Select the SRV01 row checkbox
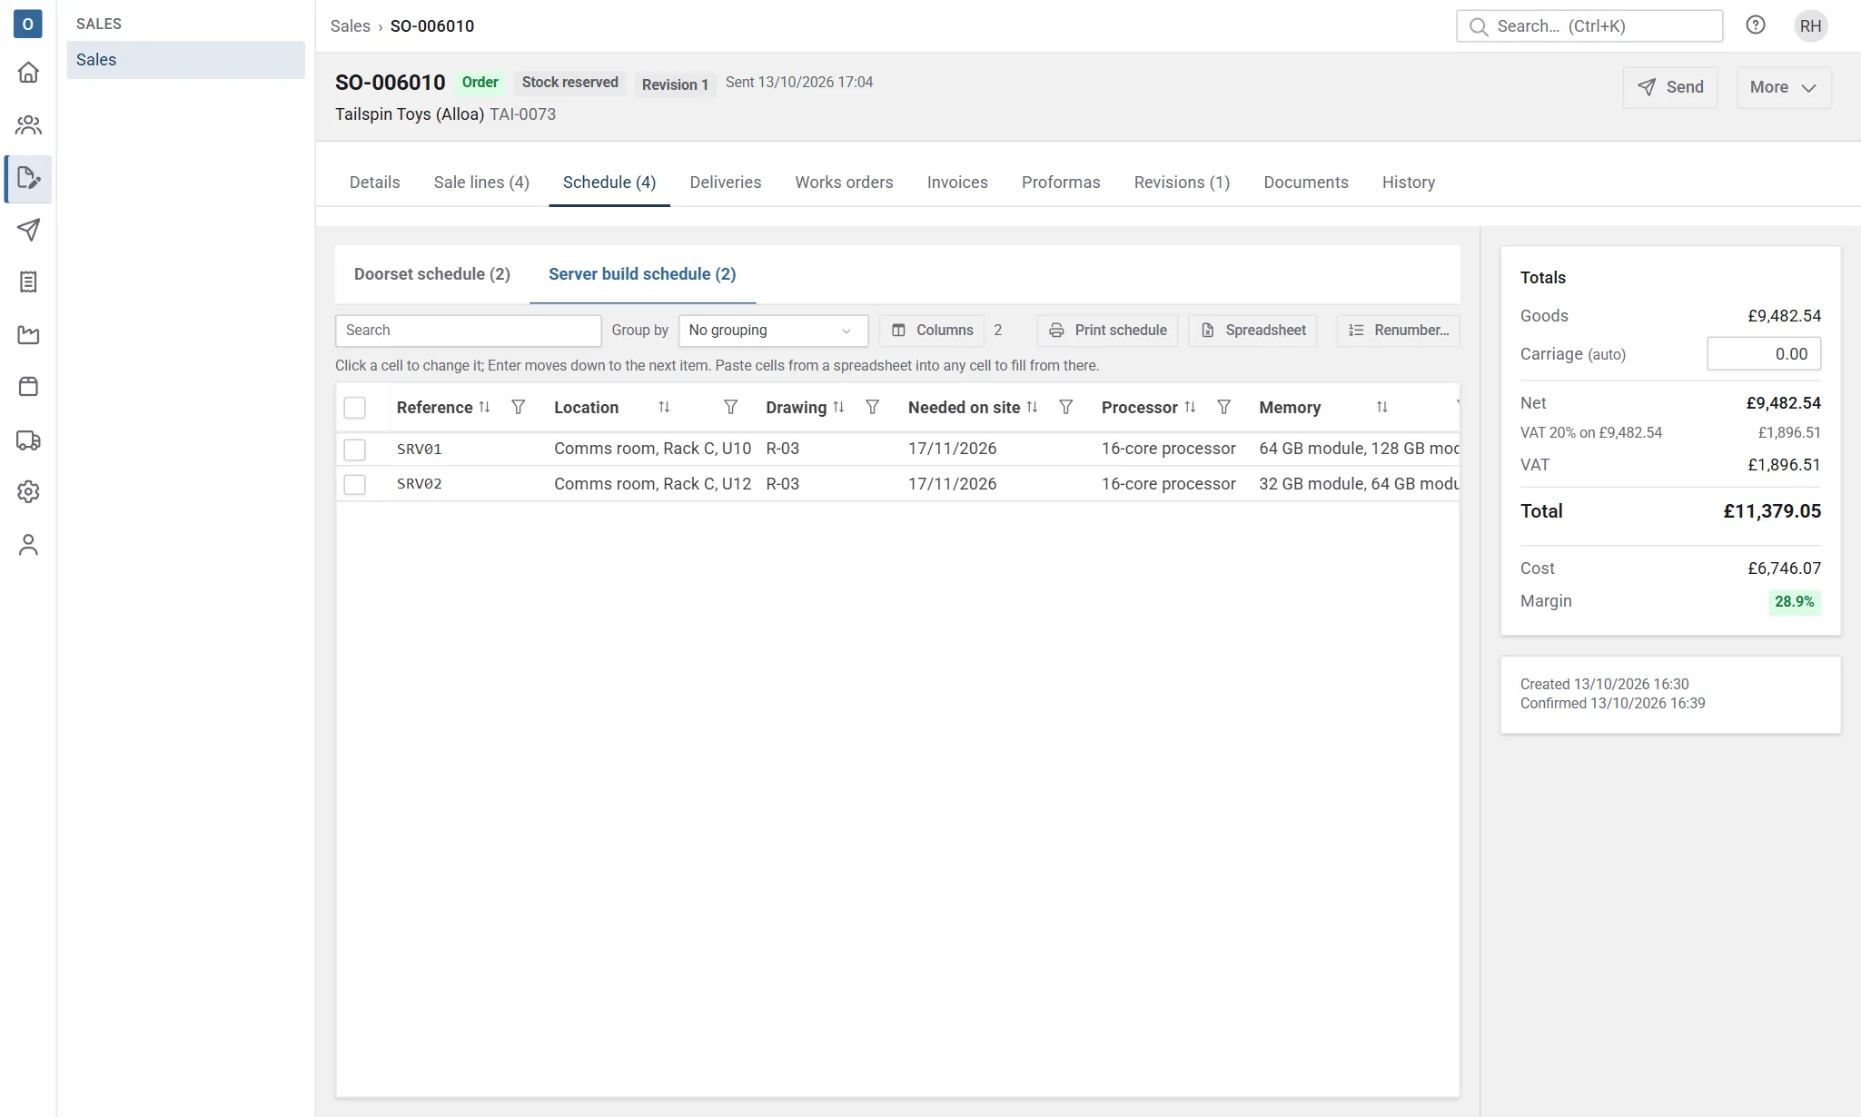The image size is (1861, 1117). [355, 450]
